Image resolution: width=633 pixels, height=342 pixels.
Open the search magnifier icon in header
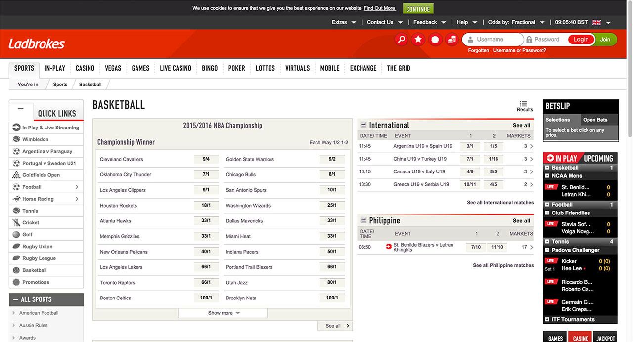point(401,40)
